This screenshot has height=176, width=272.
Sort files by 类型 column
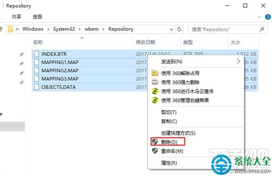pos(188,42)
